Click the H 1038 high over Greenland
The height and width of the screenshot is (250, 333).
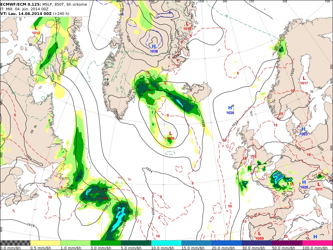[154, 49]
